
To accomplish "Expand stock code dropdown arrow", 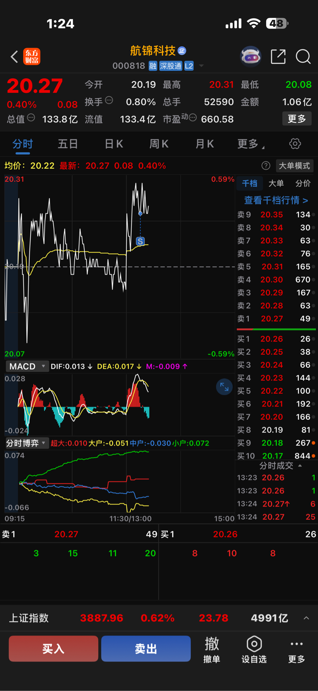I will point(201,66).
